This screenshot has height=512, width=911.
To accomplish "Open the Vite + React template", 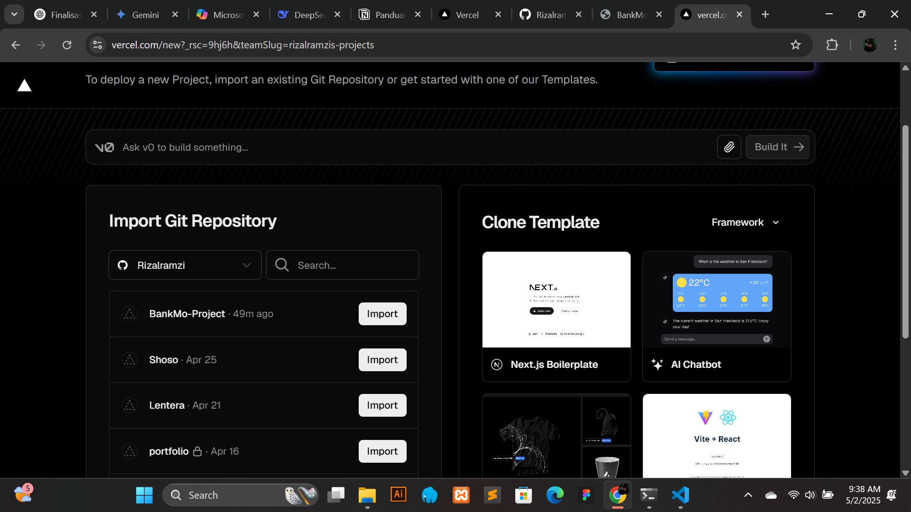I will [717, 436].
